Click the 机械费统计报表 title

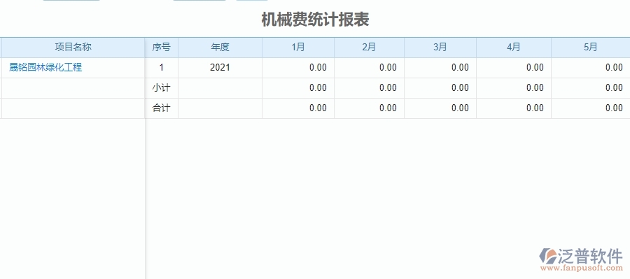316,20
